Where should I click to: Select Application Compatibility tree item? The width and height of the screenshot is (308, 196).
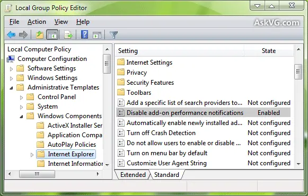click(75, 135)
